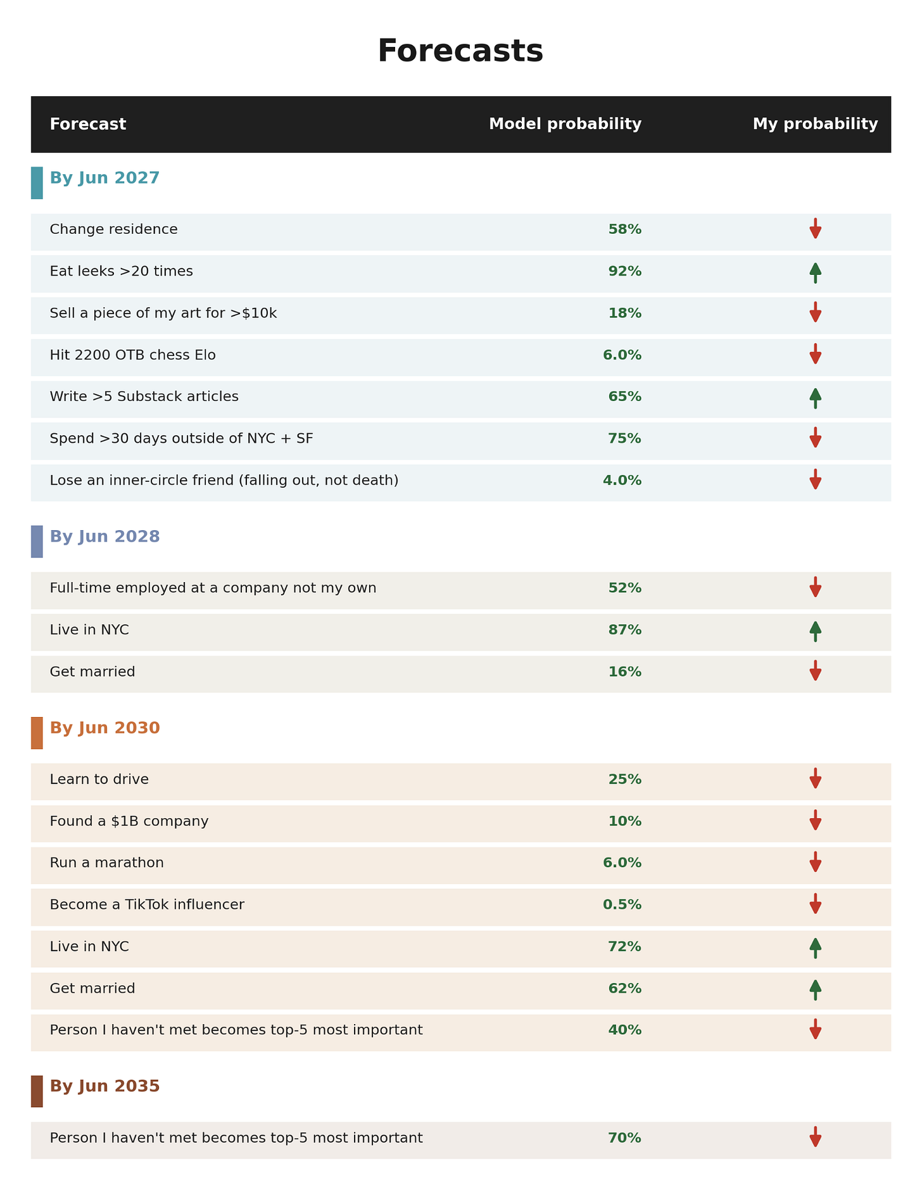Click the Model probability column header
922x1185 pixels.
(x=565, y=124)
